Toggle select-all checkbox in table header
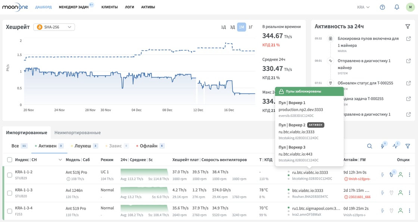This screenshot has height=222, width=418. (x=10, y=160)
